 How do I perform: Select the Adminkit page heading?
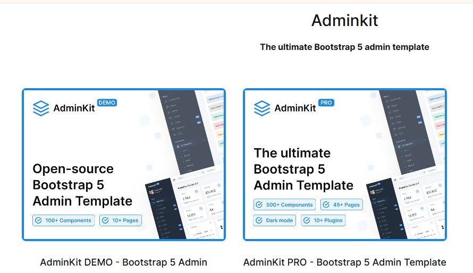pyautogui.click(x=345, y=21)
